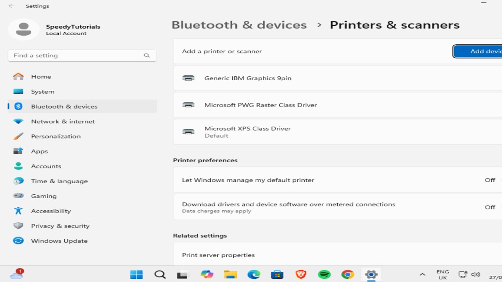Open Accessibility settings icon
Image resolution: width=502 pixels, height=282 pixels.
coord(18,211)
